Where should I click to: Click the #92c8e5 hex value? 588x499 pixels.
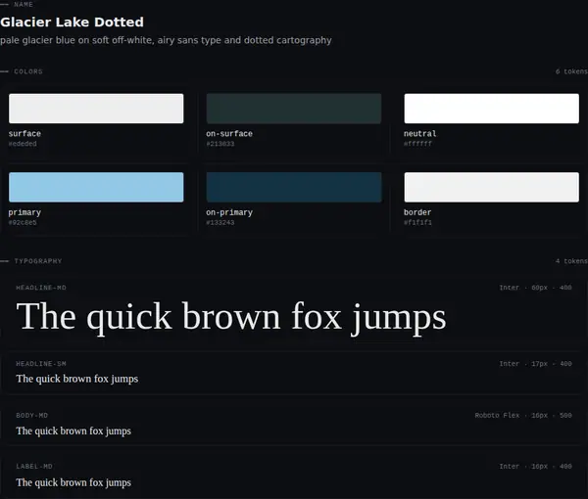pyautogui.click(x=23, y=223)
